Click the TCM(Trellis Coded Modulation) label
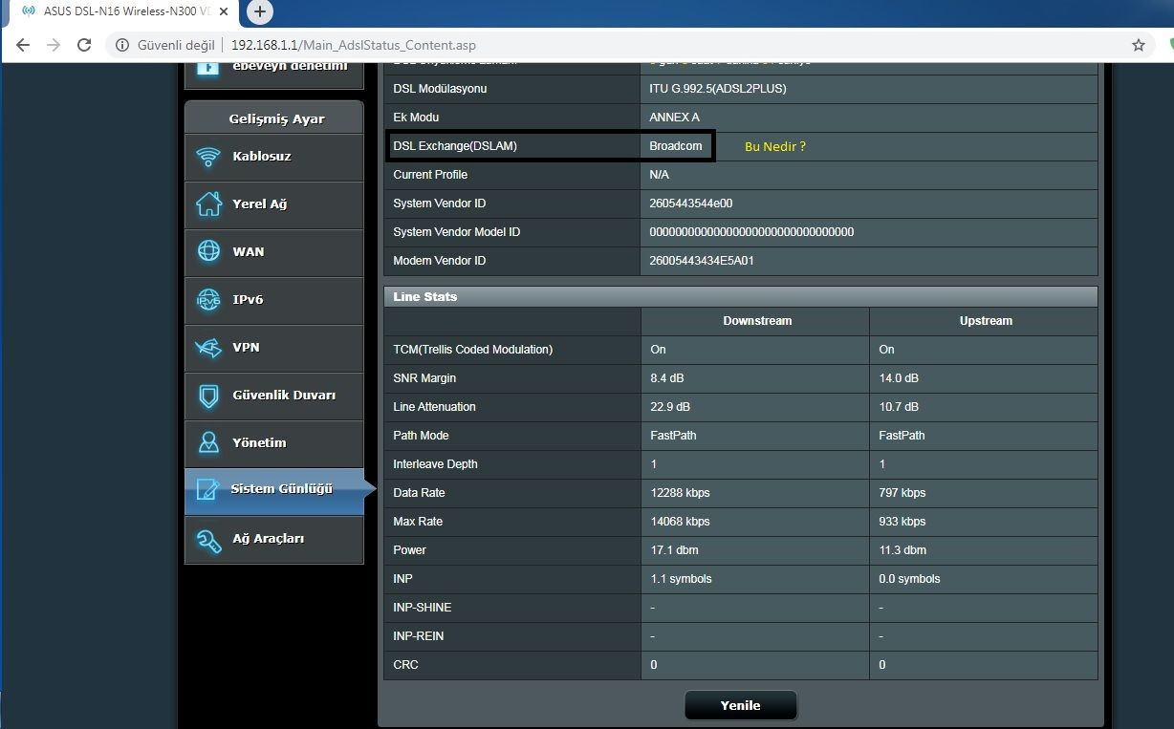 tap(473, 350)
